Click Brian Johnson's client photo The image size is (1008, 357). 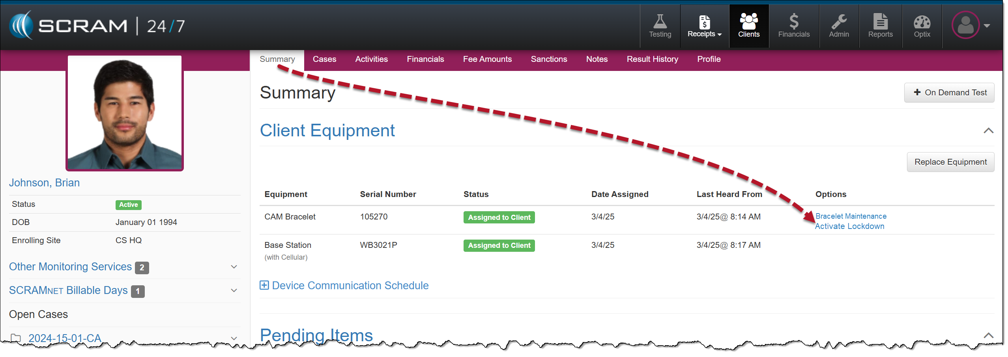[125, 113]
